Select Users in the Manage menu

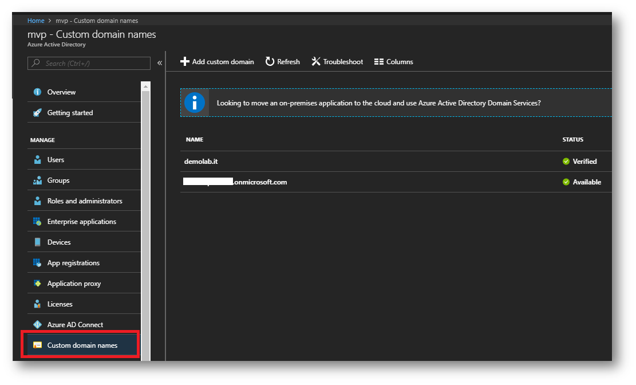(84, 160)
